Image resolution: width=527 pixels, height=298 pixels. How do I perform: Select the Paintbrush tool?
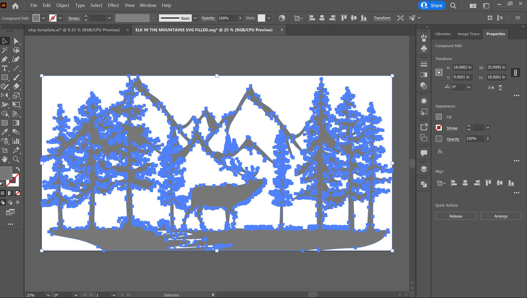tap(16, 78)
